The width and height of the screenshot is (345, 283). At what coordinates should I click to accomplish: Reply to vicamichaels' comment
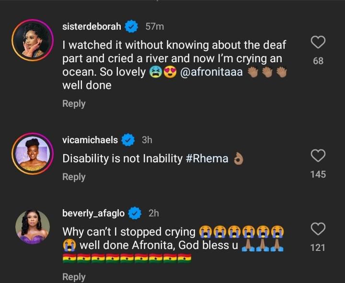[74, 177]
